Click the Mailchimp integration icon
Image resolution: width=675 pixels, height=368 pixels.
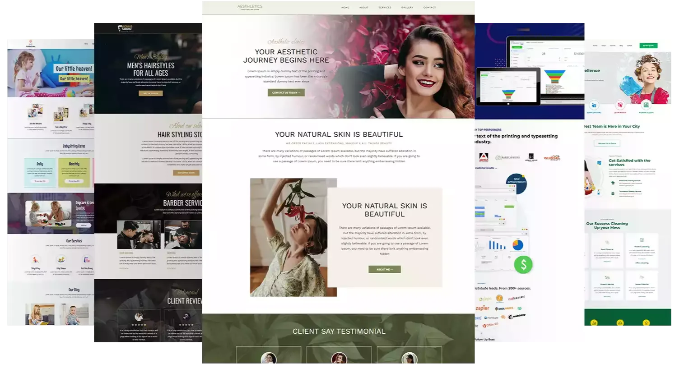tap(517, 317)
